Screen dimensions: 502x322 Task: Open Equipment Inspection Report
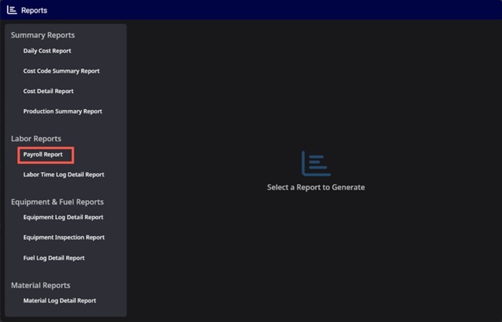click(64, 237)
